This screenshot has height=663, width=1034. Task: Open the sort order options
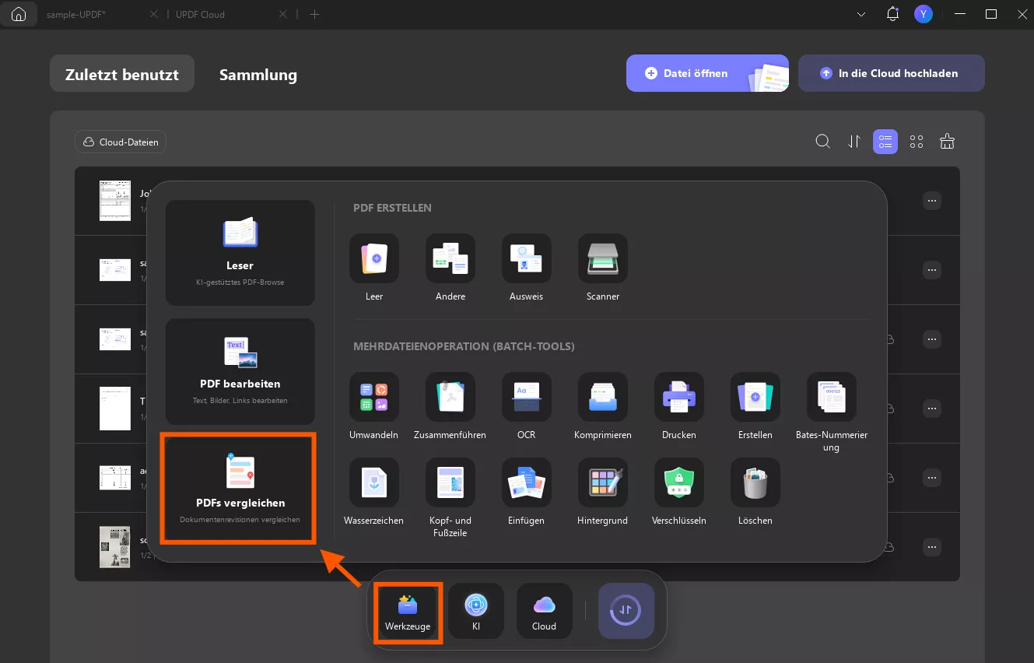click(x=854, y=142)
